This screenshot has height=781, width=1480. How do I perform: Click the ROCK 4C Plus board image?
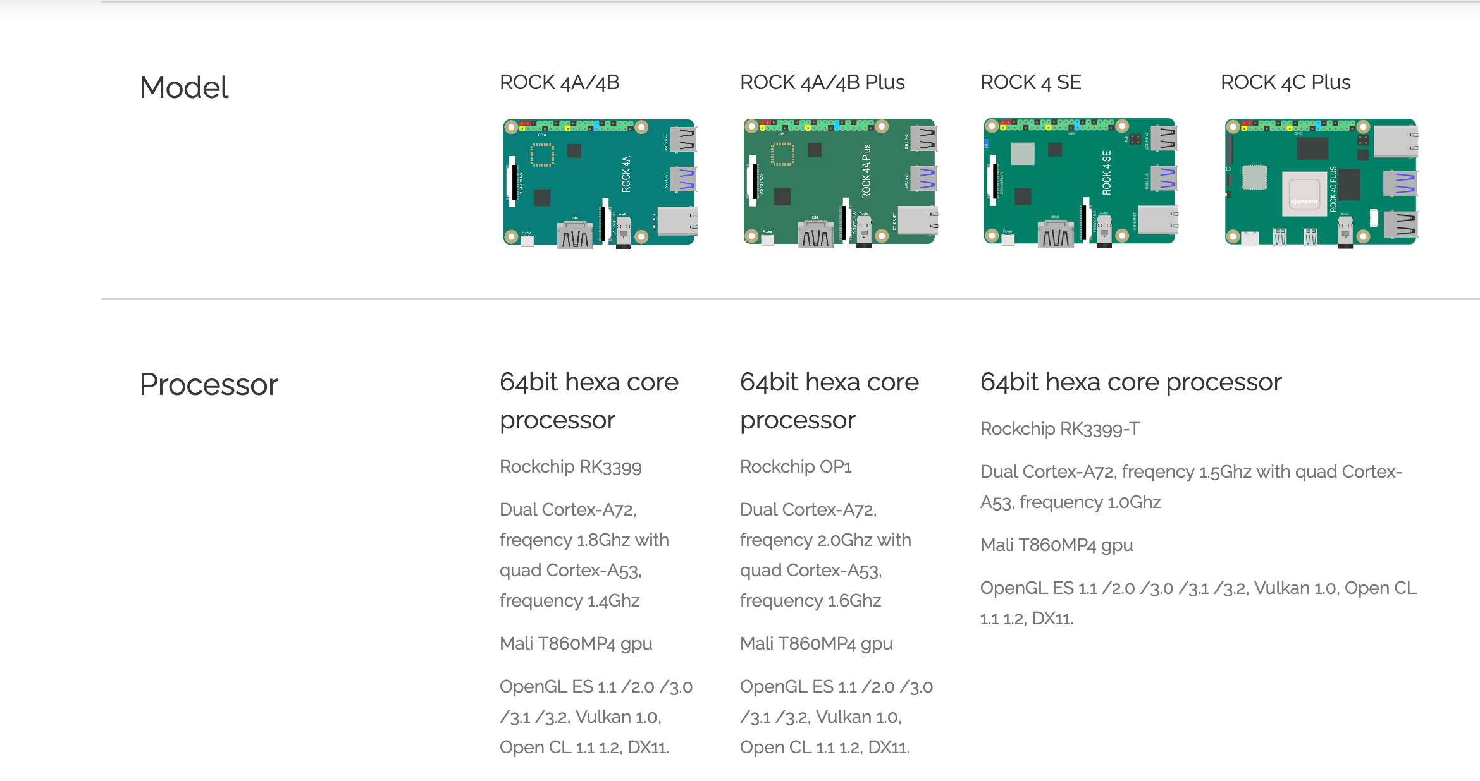pyautogui.click(x=1321, y=182)
